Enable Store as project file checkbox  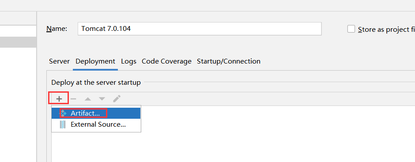(x=351, y=29)
